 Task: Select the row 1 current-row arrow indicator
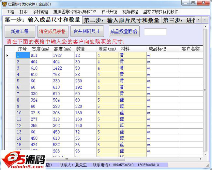(8, 55)
